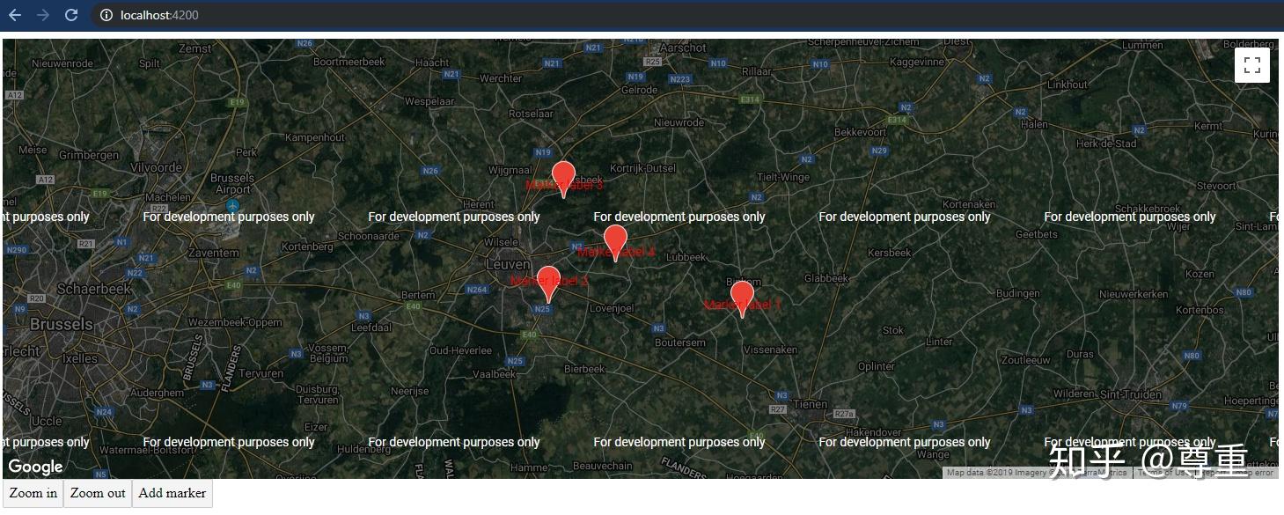Select the red pin for Marker label 1

(x=742, y=299)
